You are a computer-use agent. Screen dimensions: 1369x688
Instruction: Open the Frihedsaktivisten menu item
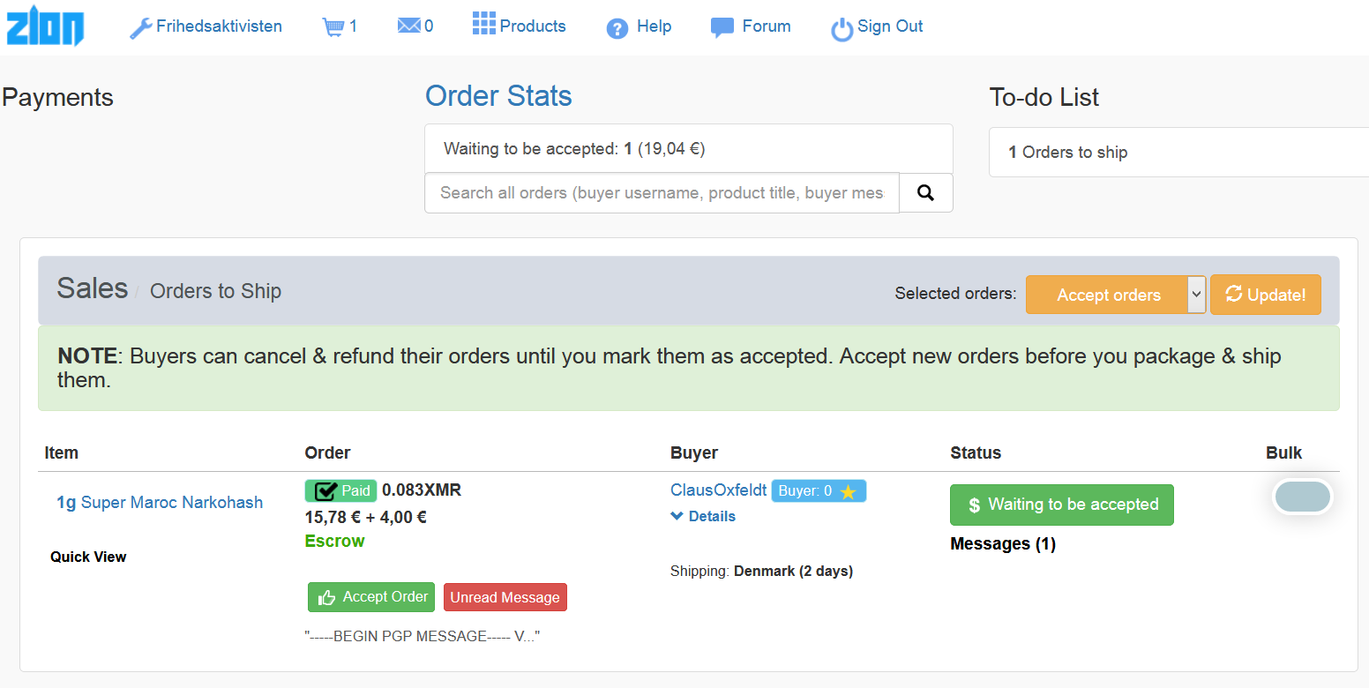click(x=219, y=26)
